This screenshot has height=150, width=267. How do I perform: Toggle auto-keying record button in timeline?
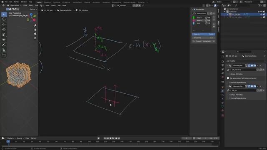pyautogui.click(x=98, y=138)
